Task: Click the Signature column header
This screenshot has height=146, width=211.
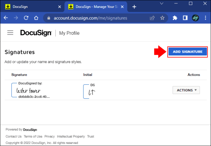Action: (19, 75)
